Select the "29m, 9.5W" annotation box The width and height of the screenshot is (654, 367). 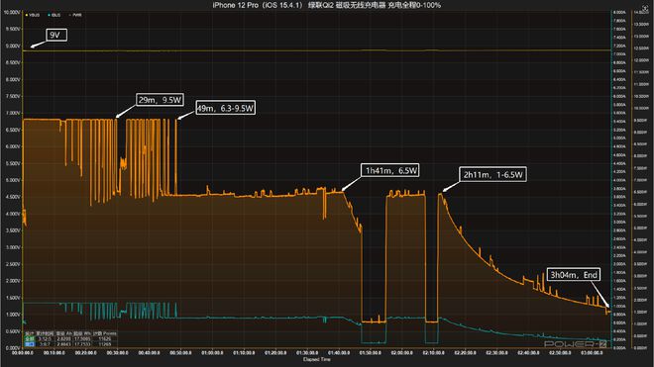pos(161,100)
